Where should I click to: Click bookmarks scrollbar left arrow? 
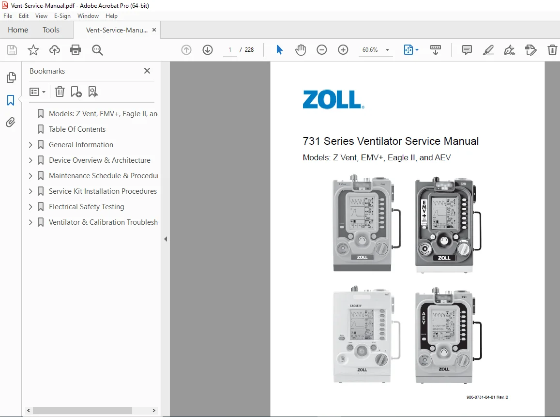click(x=29, y=411)
